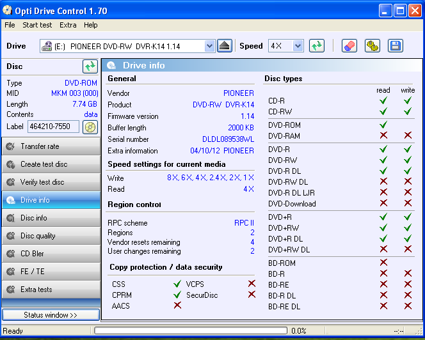Open the File menu
This screenshot has height=340, width=425.
pyautogui.click(x=10, y=25)
